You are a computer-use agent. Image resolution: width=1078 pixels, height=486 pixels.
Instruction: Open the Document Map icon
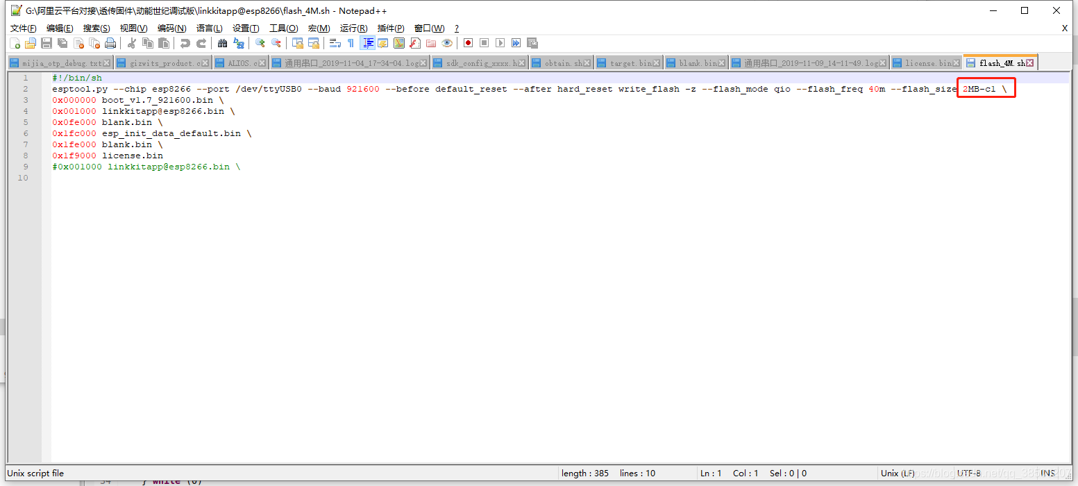coord(398,43)
